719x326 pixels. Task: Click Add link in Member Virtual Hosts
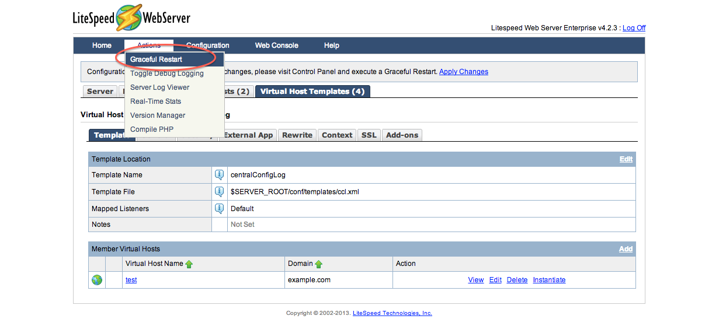pos(626,249)
